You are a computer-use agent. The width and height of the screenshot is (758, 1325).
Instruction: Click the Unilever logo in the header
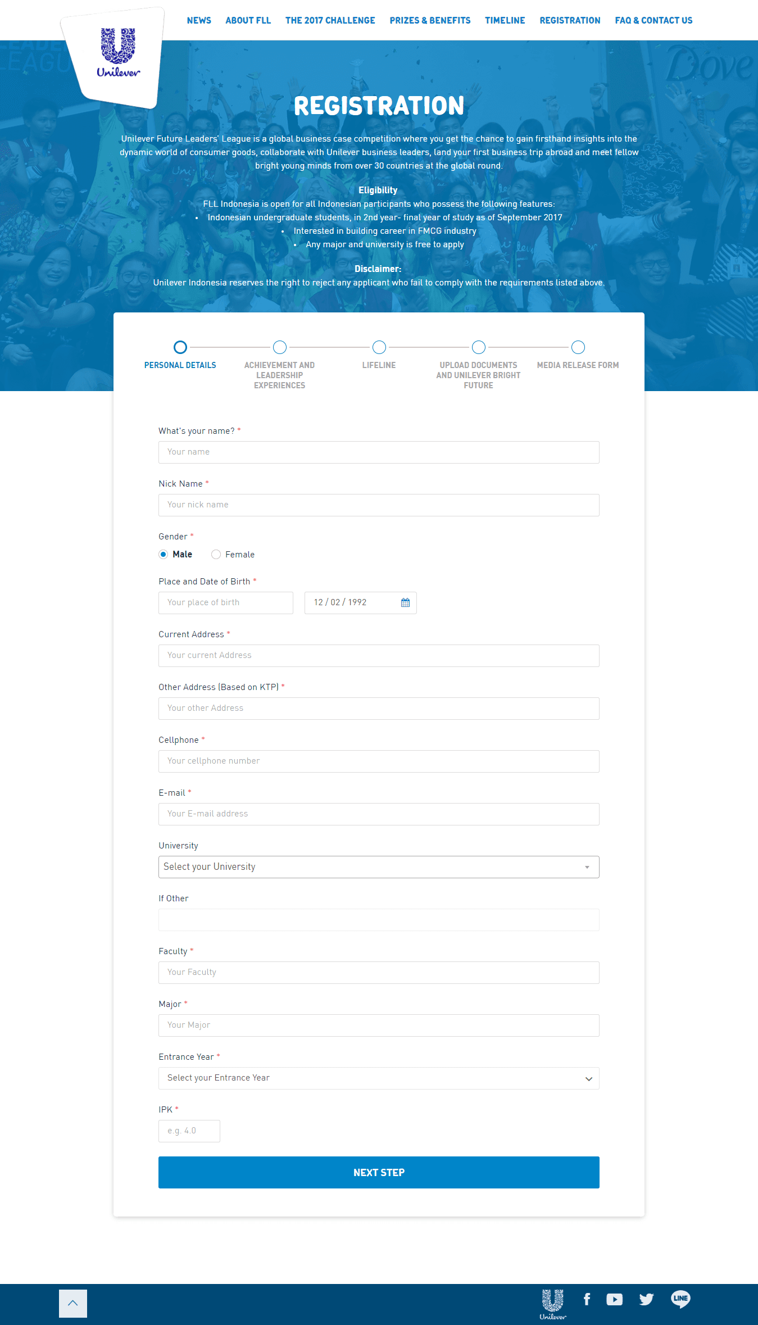118,53
